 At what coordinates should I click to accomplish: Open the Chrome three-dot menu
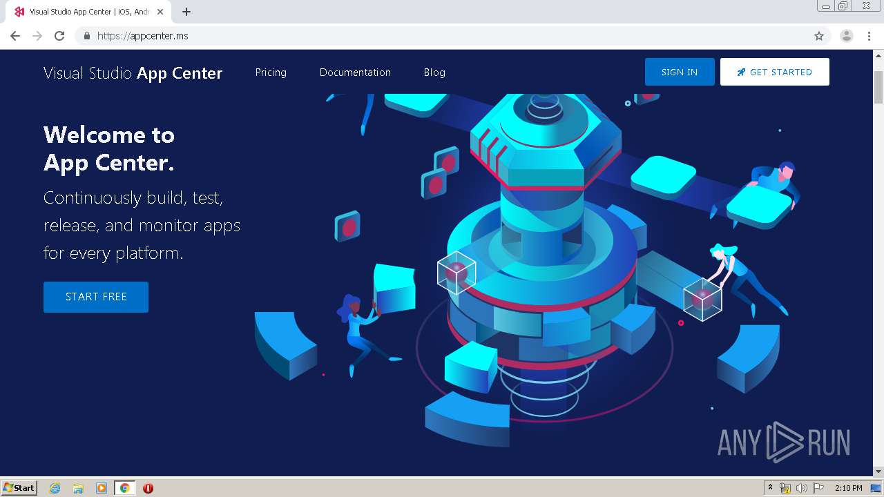pos(869,36)
